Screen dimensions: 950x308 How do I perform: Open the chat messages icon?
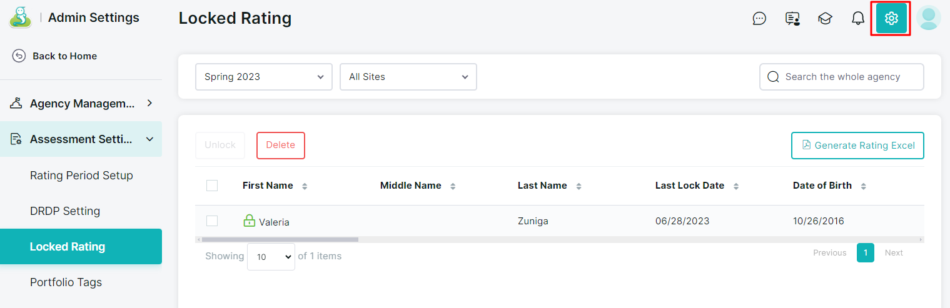(759, 19)
